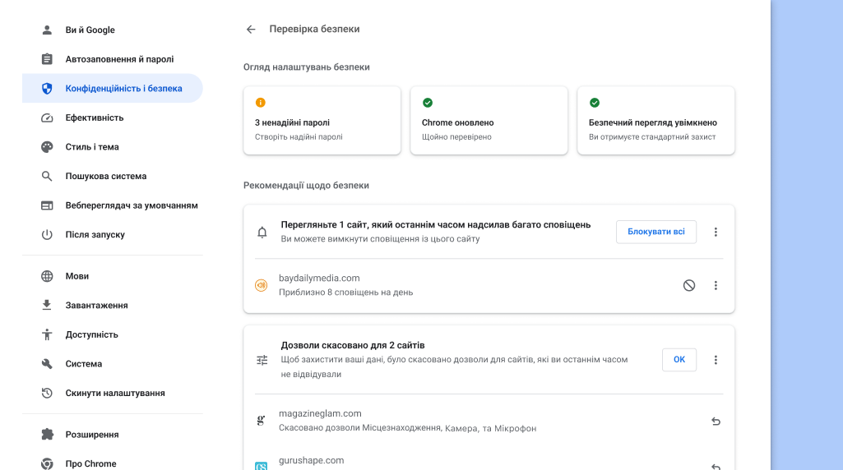Open more options menu for baydailymedia.com
Image resolution: width=843 pixels, height=470 pixels.
pyautogui.click(x=716, y=285)
